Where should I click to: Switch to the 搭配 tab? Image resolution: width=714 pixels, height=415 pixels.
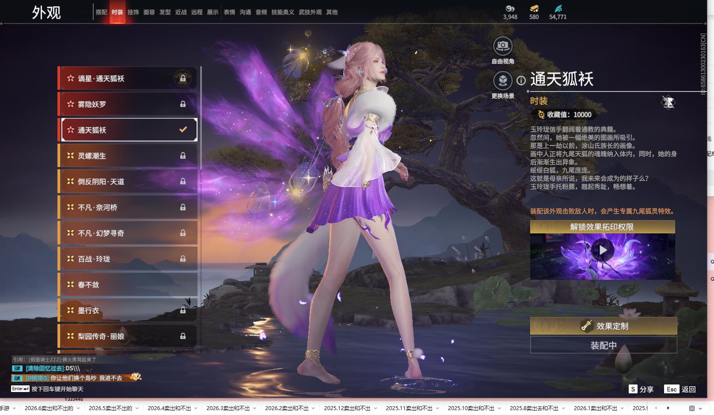tap(101, 12)
